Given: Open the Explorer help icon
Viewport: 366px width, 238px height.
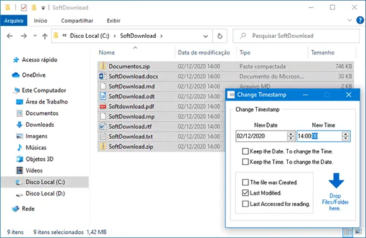Looking at the screenshot, I should click(360, 20).
